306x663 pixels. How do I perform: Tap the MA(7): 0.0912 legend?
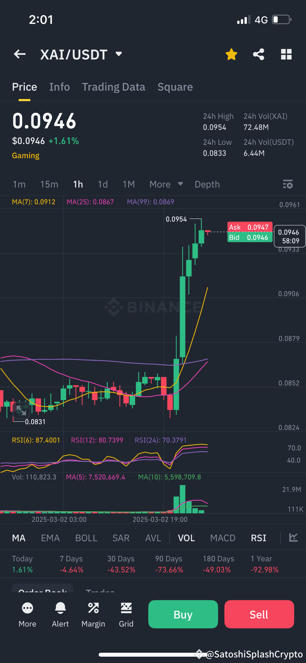click(x=34, y=202)
